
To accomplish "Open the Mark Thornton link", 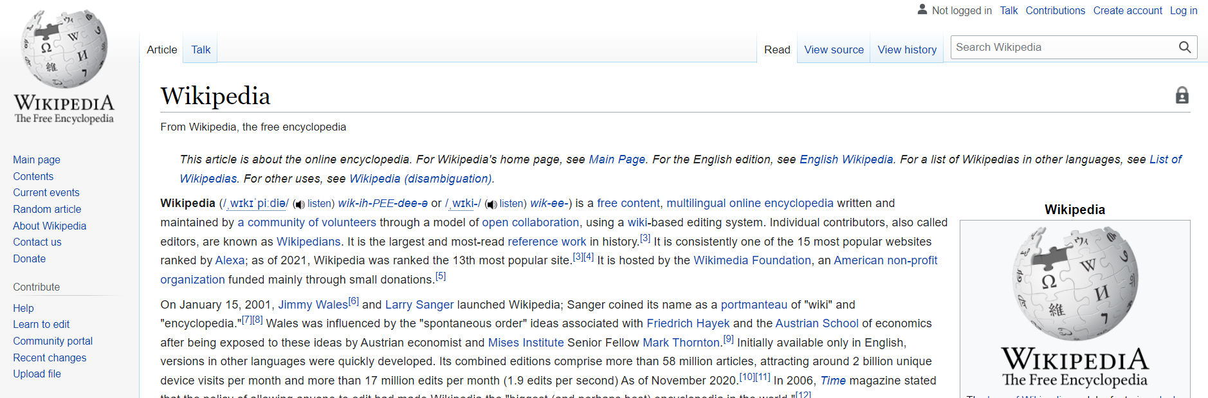I will click(x=681, y=343).
